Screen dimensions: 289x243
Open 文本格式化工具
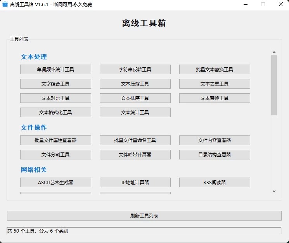click(x=55, y=113)
